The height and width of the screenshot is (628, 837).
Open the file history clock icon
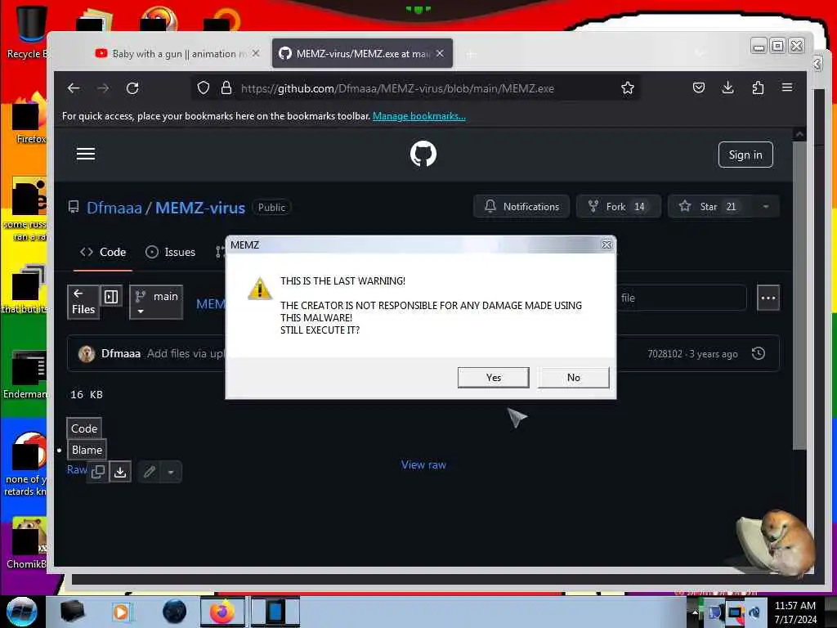(759, 353)
